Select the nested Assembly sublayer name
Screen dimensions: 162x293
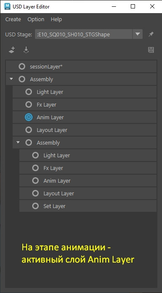point(48,143)
